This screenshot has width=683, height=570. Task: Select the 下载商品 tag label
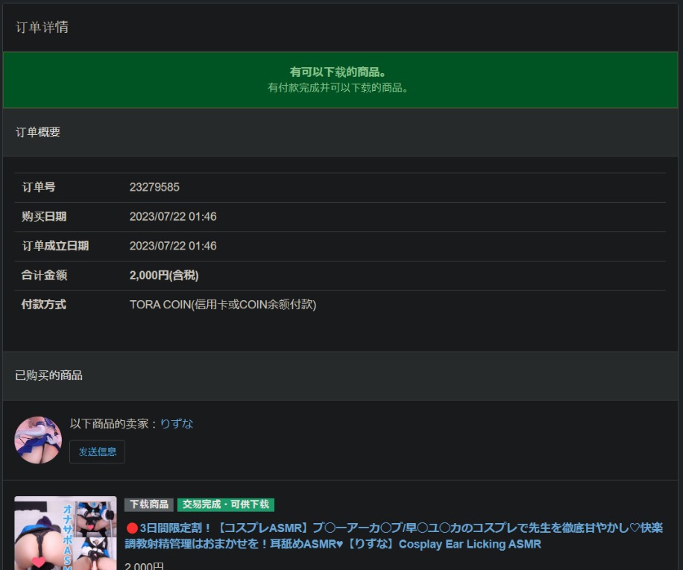point(148,504)
